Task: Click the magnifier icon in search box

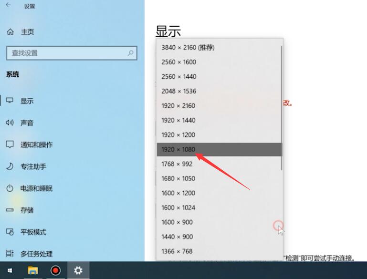Action: tap(131, 53)
